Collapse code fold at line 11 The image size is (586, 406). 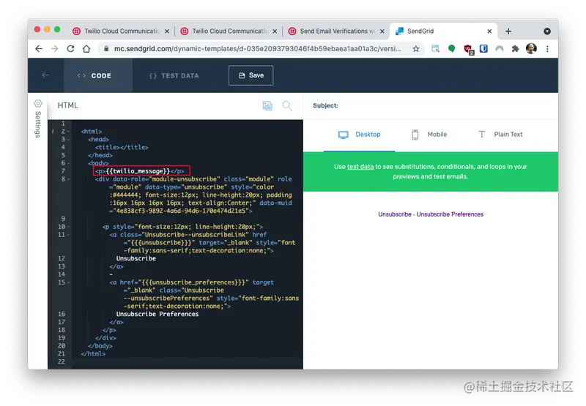pyautogui.click(x=68, y=235)
